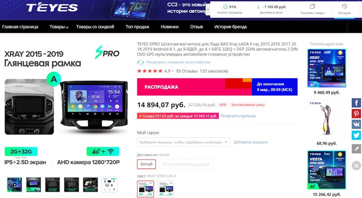This screenshot has height=198, width=362.
Task: Click the pencil edit icon in sidebar
Action: pyautogui.click(x=356, y=149)
